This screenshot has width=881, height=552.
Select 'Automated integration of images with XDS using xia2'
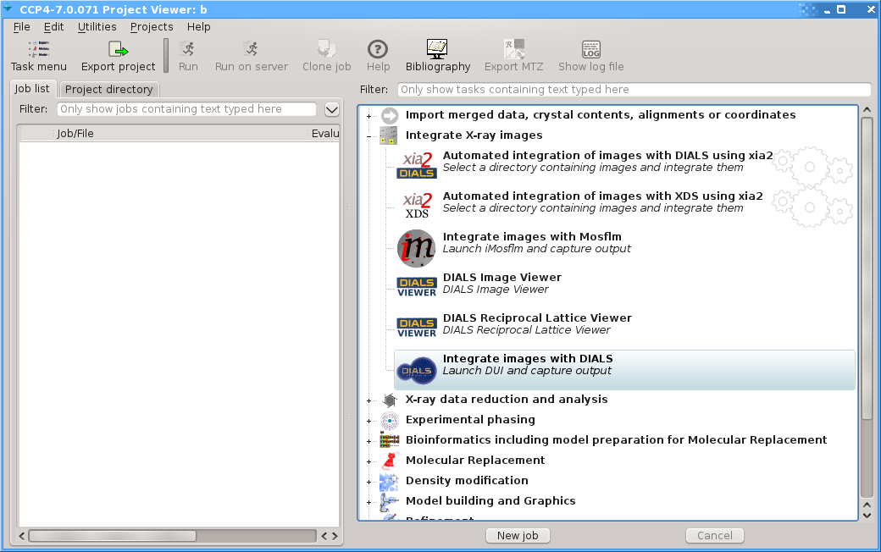pyautogui.click(x=603, y=196)
